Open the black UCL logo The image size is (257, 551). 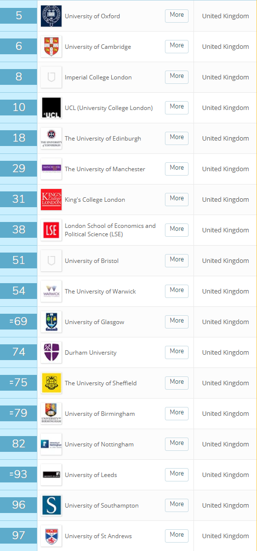tap(51, 108)
